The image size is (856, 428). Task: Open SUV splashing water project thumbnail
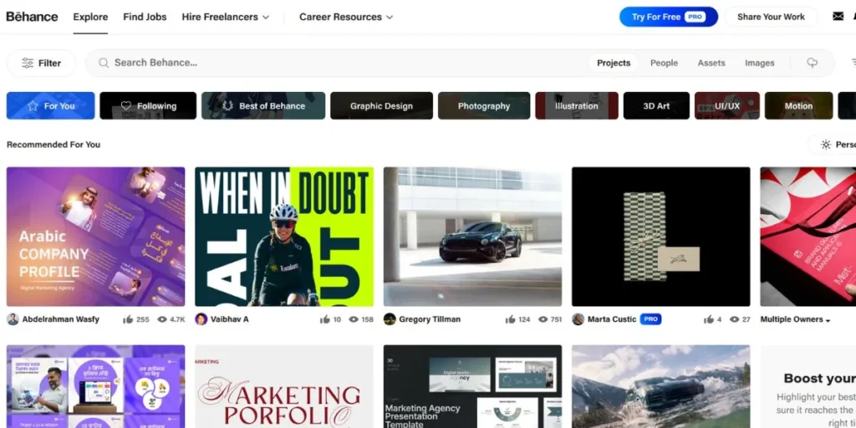pos(661,386)
